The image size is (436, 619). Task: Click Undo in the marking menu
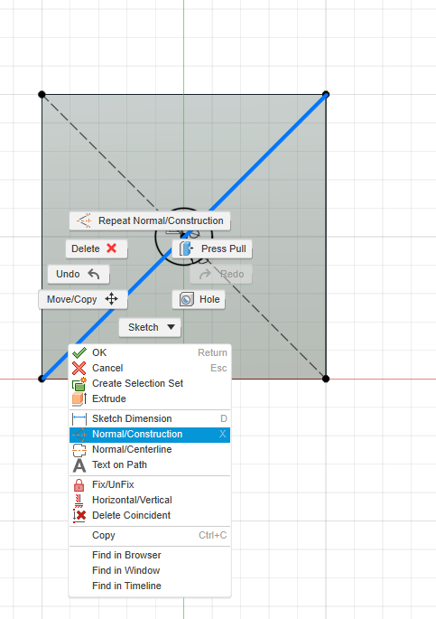(x=79, y=274)
